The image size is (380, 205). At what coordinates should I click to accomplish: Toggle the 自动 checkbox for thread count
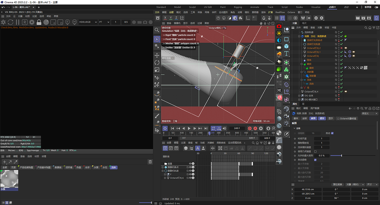tap(332, 133)
